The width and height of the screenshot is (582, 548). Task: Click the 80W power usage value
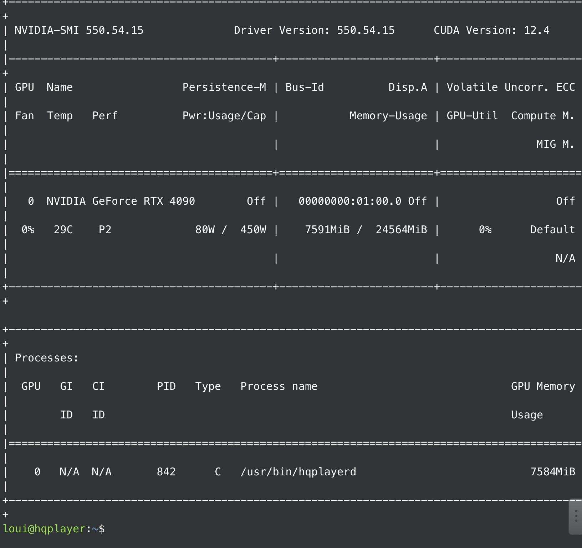coord(205,230)
